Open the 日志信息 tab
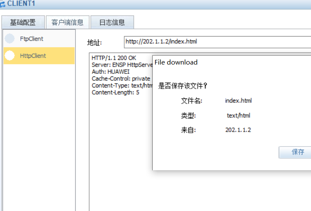311x211 pixels. [x=112, y=22]
